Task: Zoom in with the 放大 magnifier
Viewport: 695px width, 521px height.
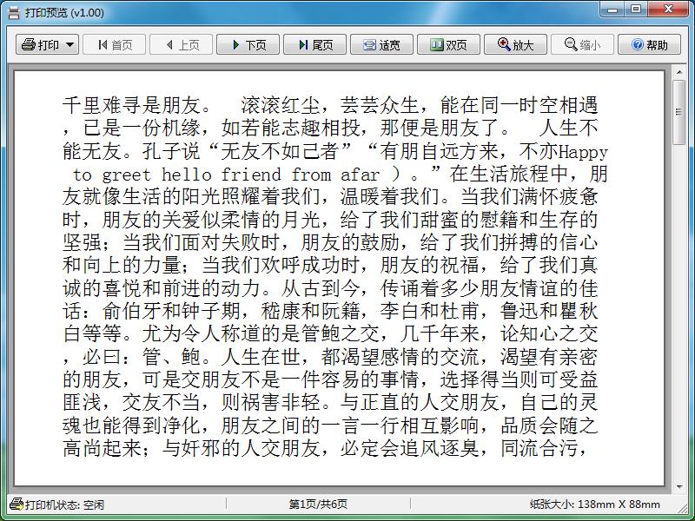Action: 515,45
